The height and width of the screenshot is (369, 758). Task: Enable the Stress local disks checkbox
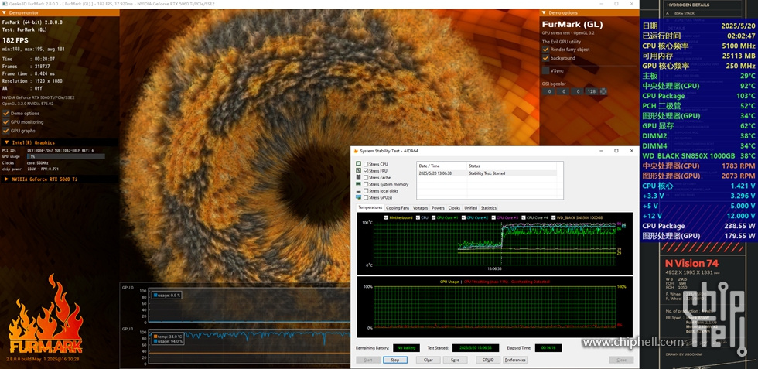[366, 191]
